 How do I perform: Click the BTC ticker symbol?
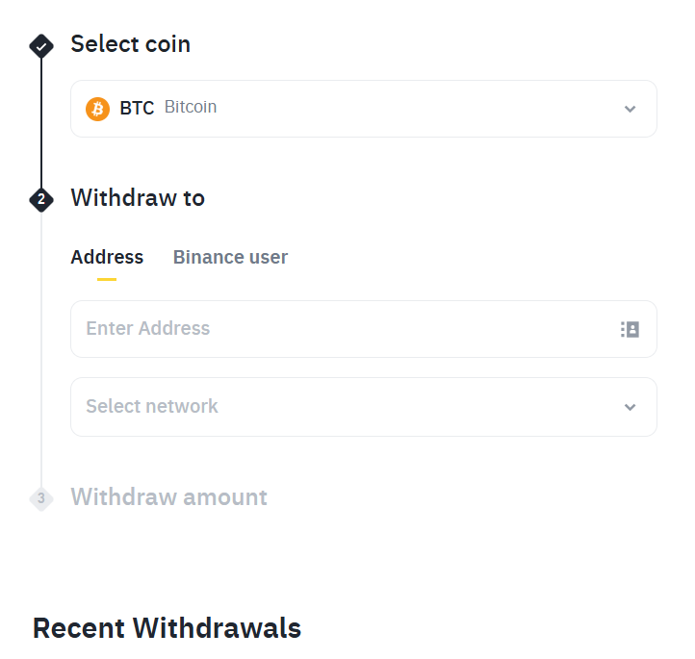137,109
